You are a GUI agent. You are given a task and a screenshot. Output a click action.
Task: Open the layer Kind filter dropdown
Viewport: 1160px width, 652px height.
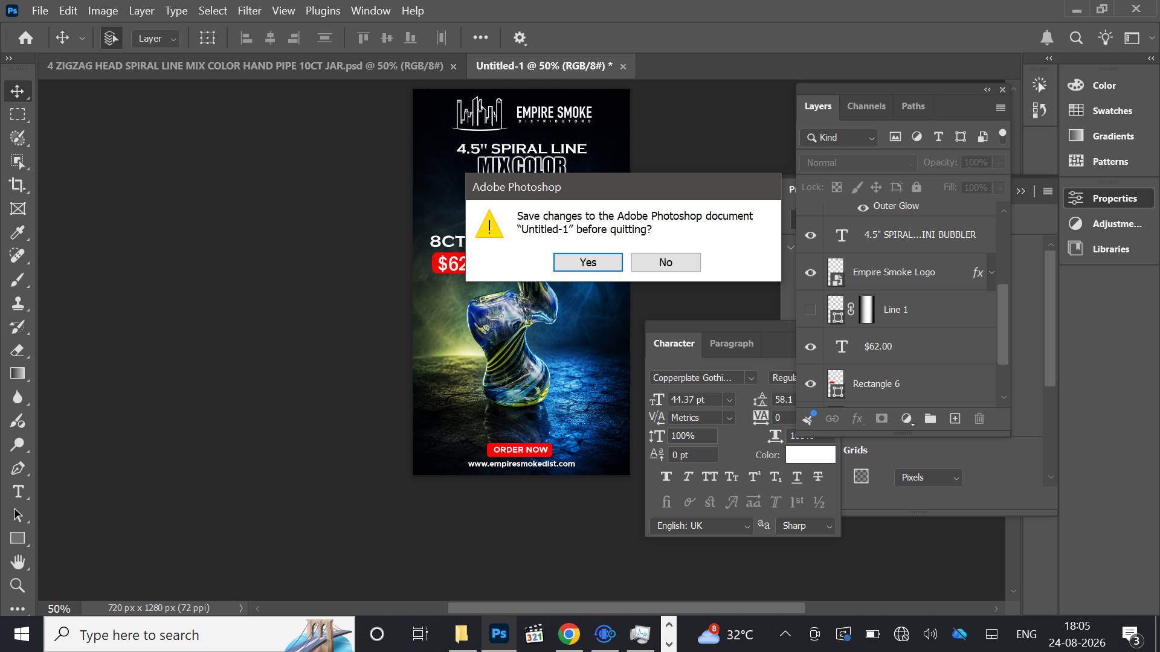tap(839, 138)
